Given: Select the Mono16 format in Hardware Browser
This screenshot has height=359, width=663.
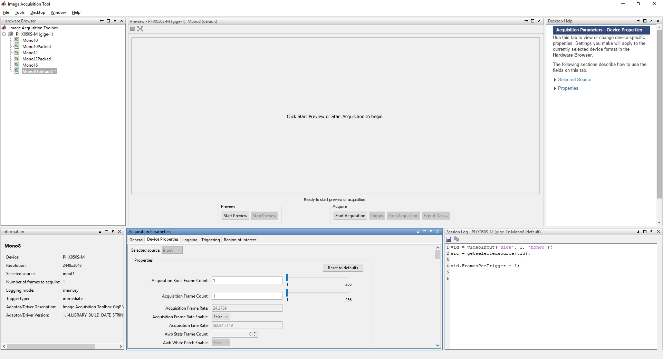Looking at the screenshot, I should click(30, 65).
